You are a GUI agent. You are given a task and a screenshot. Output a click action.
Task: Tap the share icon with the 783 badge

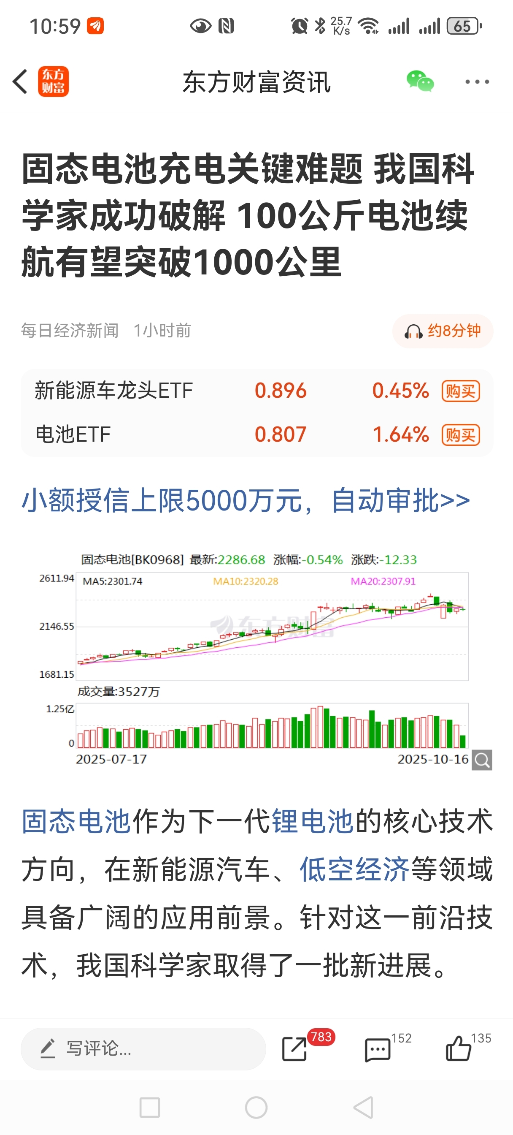[x=294, y=1048]
